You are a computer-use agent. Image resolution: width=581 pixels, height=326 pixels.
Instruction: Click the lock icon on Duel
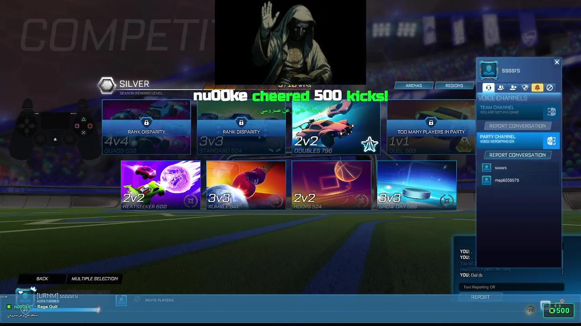(x=431, y=123)
